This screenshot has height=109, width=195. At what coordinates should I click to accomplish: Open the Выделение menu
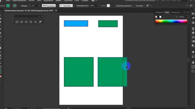48,1
